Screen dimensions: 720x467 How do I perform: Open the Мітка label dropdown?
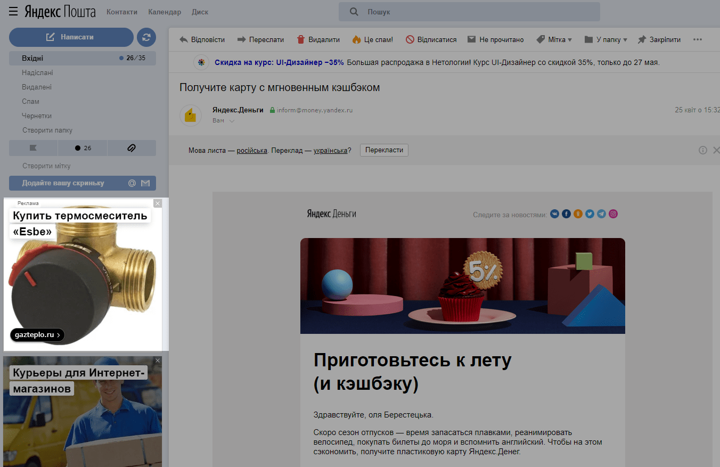tap(554, 39)
